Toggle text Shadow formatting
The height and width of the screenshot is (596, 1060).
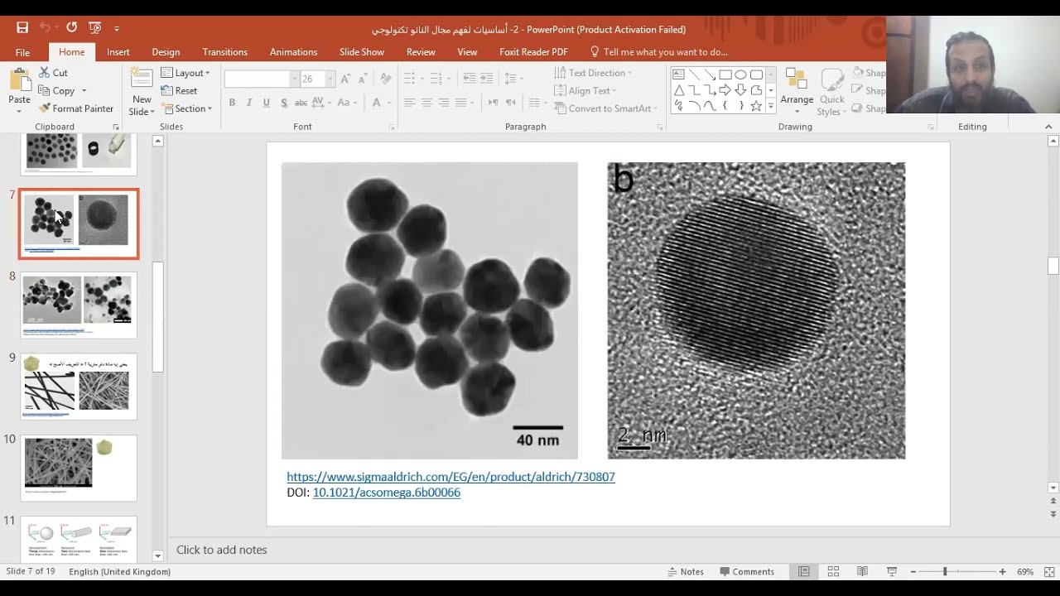(284, 103)
